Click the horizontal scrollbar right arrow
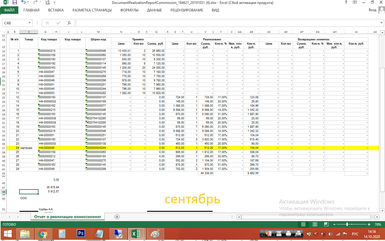 click(376, 217)
